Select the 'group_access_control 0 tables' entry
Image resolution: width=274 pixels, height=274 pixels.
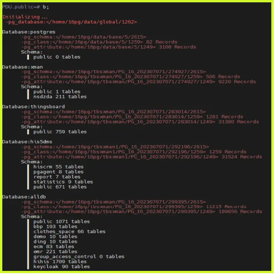click(x=79, y=257)
